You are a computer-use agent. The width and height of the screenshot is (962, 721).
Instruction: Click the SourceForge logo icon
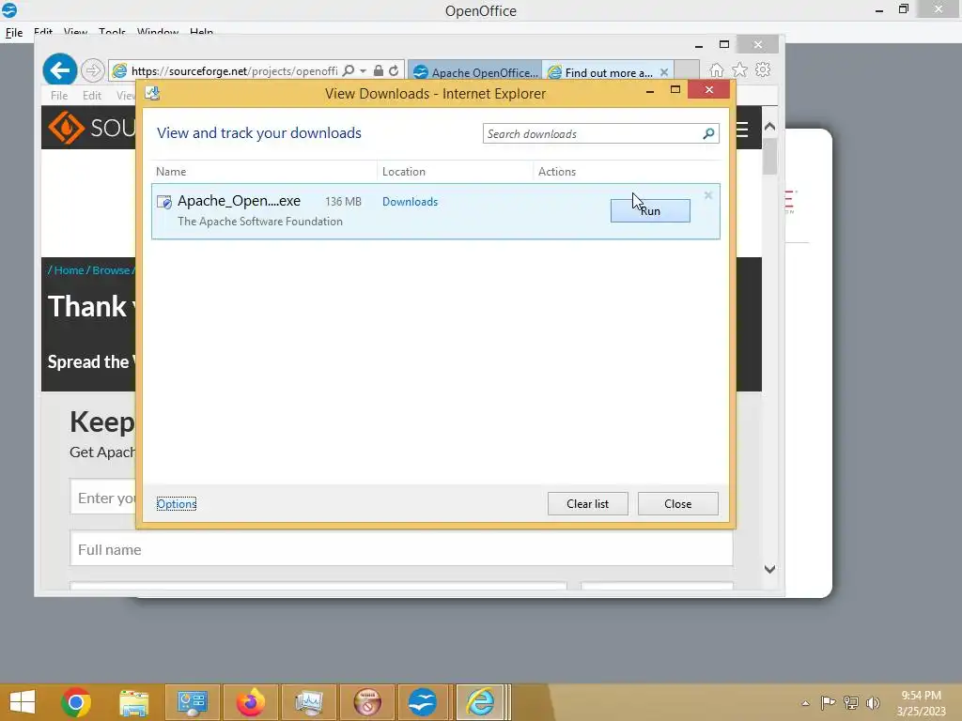67,128
